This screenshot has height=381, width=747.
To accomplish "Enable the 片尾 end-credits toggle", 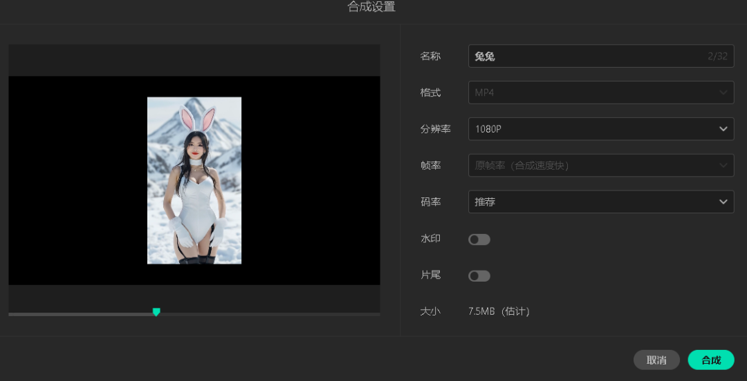I will coord(479,276).
